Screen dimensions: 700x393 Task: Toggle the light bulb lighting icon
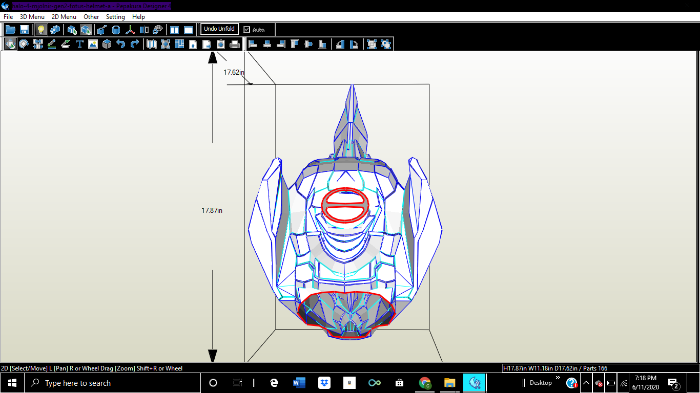coord(41,30)
